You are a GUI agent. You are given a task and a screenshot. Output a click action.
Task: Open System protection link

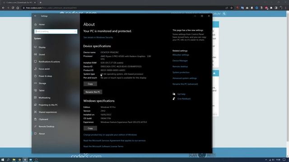tap(181, 72)
